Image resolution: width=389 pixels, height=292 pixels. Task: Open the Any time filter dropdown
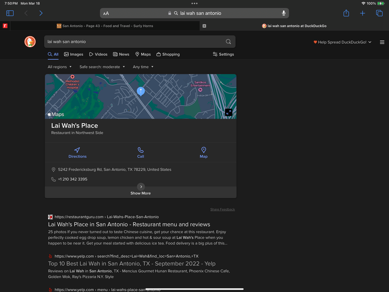(143, 67)
